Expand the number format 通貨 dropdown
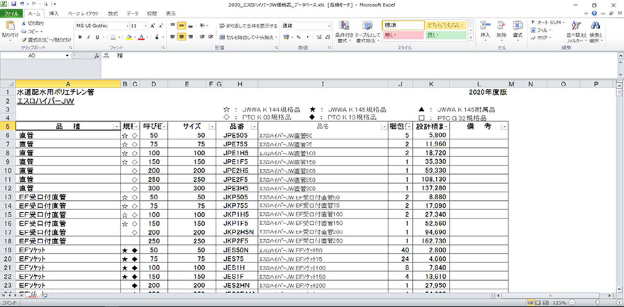Screen dimensions: 624x307 (329, 25)
